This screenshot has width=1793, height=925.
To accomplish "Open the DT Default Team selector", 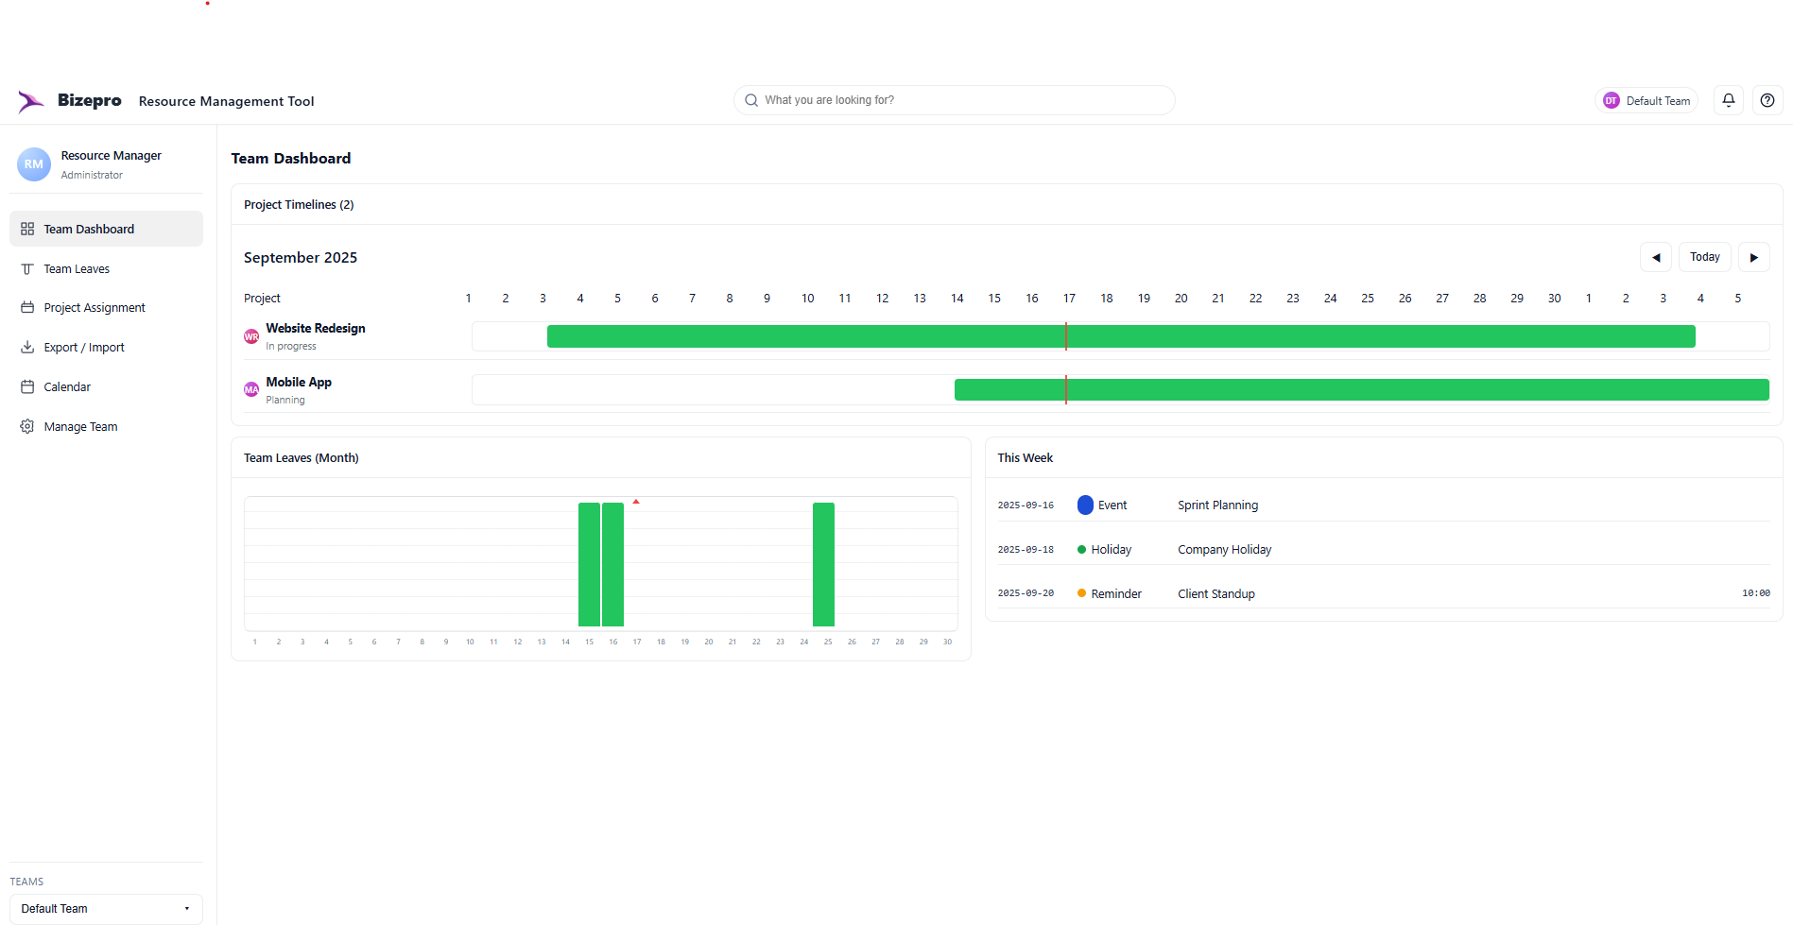I will click(1646, 99).
